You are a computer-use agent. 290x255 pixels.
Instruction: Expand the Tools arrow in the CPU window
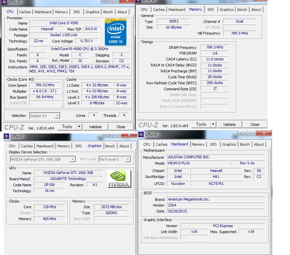coord(79,127)
